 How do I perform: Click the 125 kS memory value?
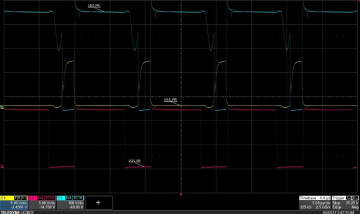click(x=306, y=207)
